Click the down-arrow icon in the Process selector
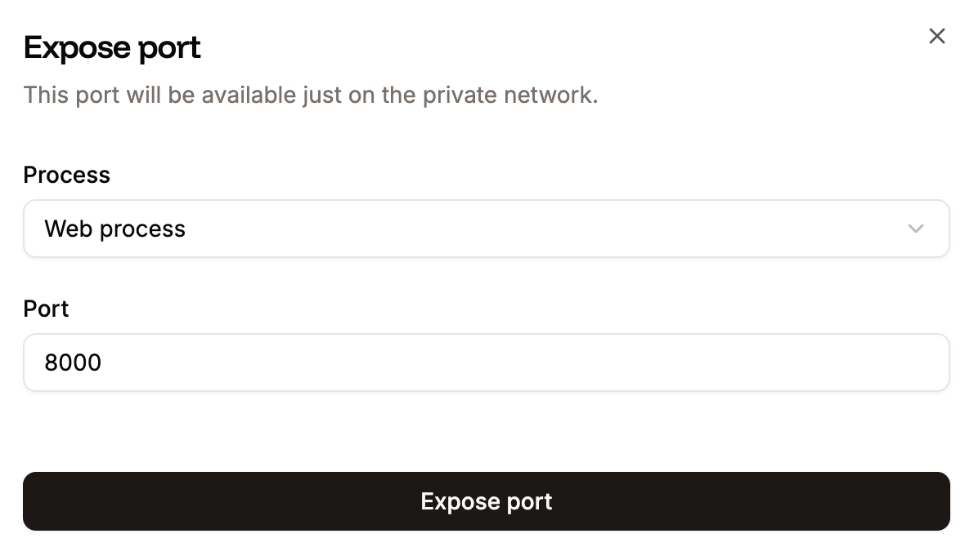 (x=916, y=229)
